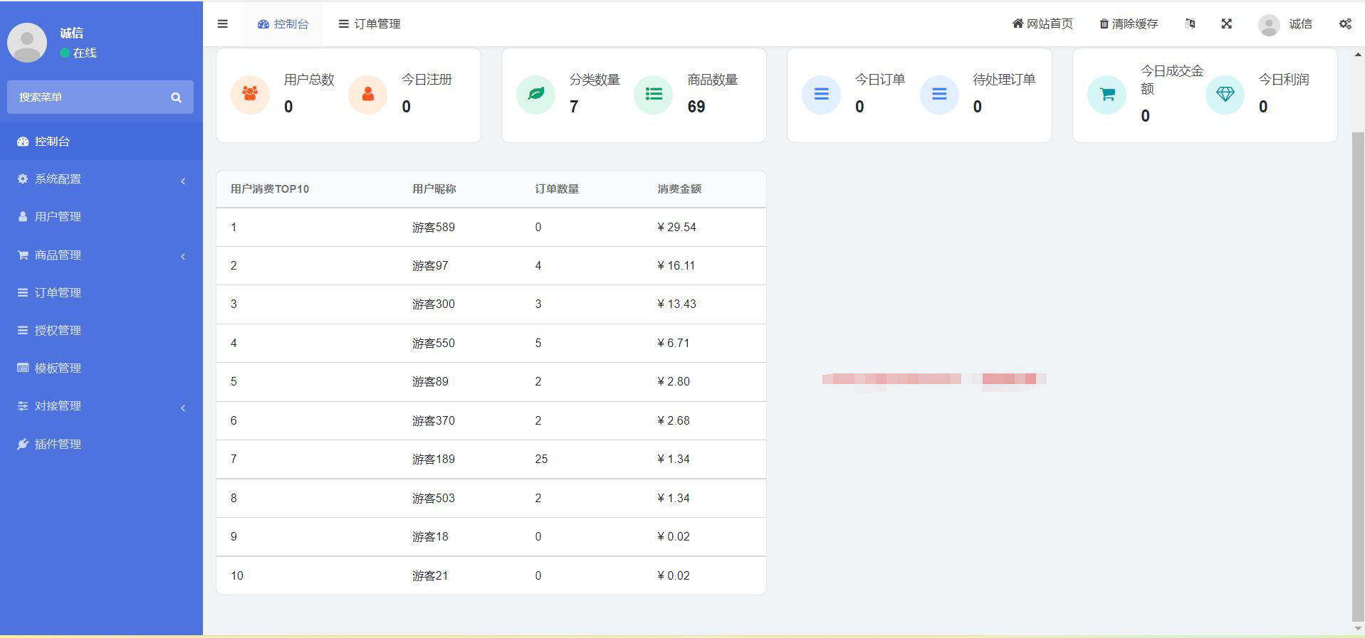
Task: Click the 今日注册 single user icon
Action: click(368, 94)
